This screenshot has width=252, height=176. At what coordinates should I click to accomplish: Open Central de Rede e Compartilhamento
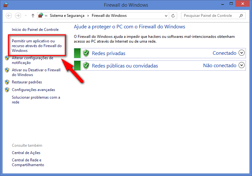[x=28, y=162]
